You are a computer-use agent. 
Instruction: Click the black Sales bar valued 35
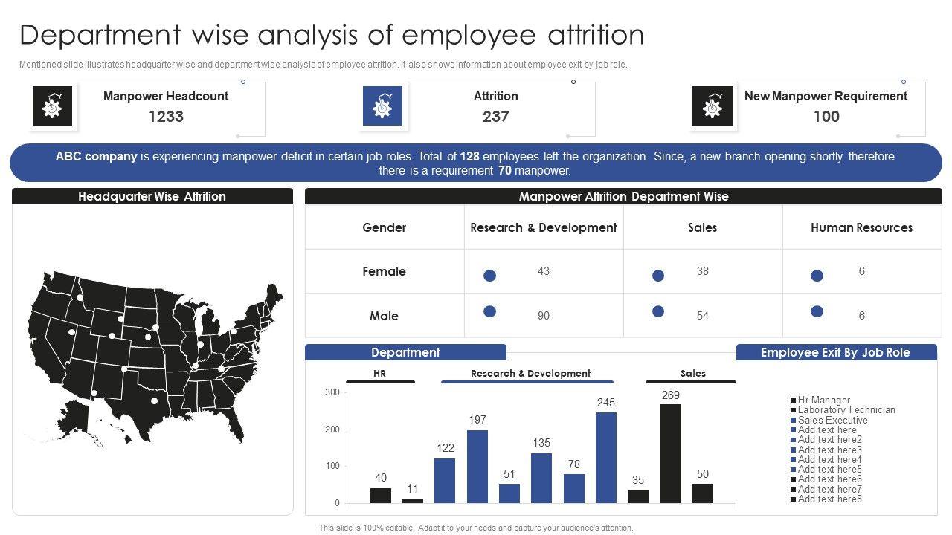[638, 497]
